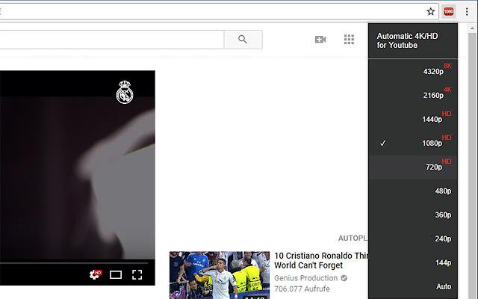Enter fullscreen in the video player
Viewport: 478px width, 299px height.
point(137,274)
